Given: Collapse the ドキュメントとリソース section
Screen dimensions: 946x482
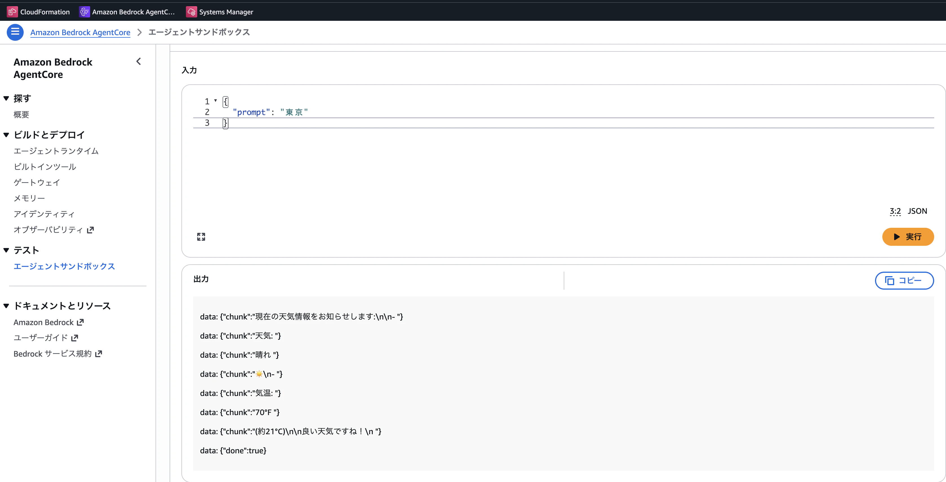Looking at the screenshot, I should (x=6, y=306).
